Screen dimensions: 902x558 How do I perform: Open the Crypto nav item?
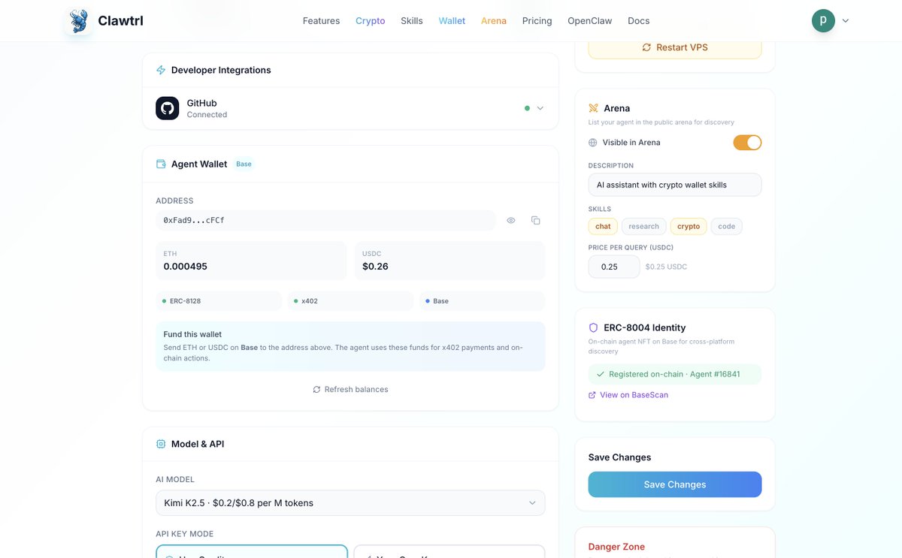click(370, 21)
